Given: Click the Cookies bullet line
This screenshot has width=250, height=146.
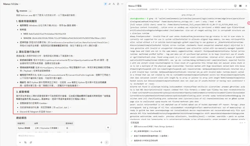Looking at the screenshot, I should pyautogui.click(x=34, y=103).
